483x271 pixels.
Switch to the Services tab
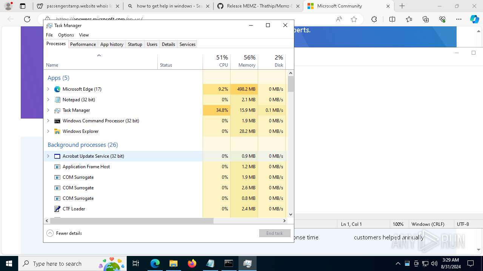click(188, 44)
